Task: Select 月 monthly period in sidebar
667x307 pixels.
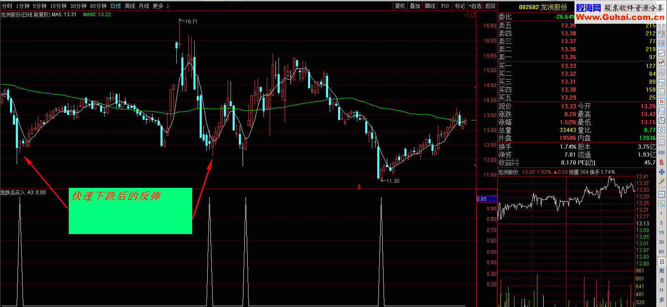Action: pyautogui.click(x=662, y=281)
